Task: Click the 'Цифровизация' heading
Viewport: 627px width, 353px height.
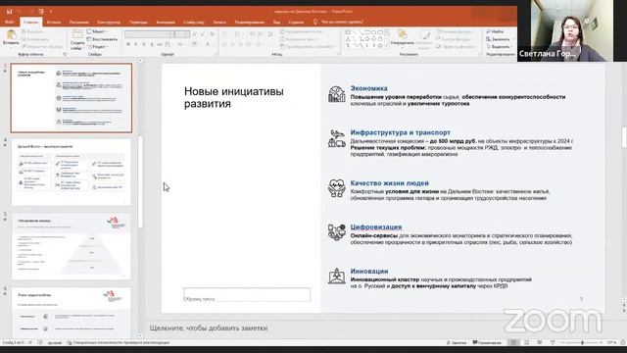Action: (x=376, y=227)
